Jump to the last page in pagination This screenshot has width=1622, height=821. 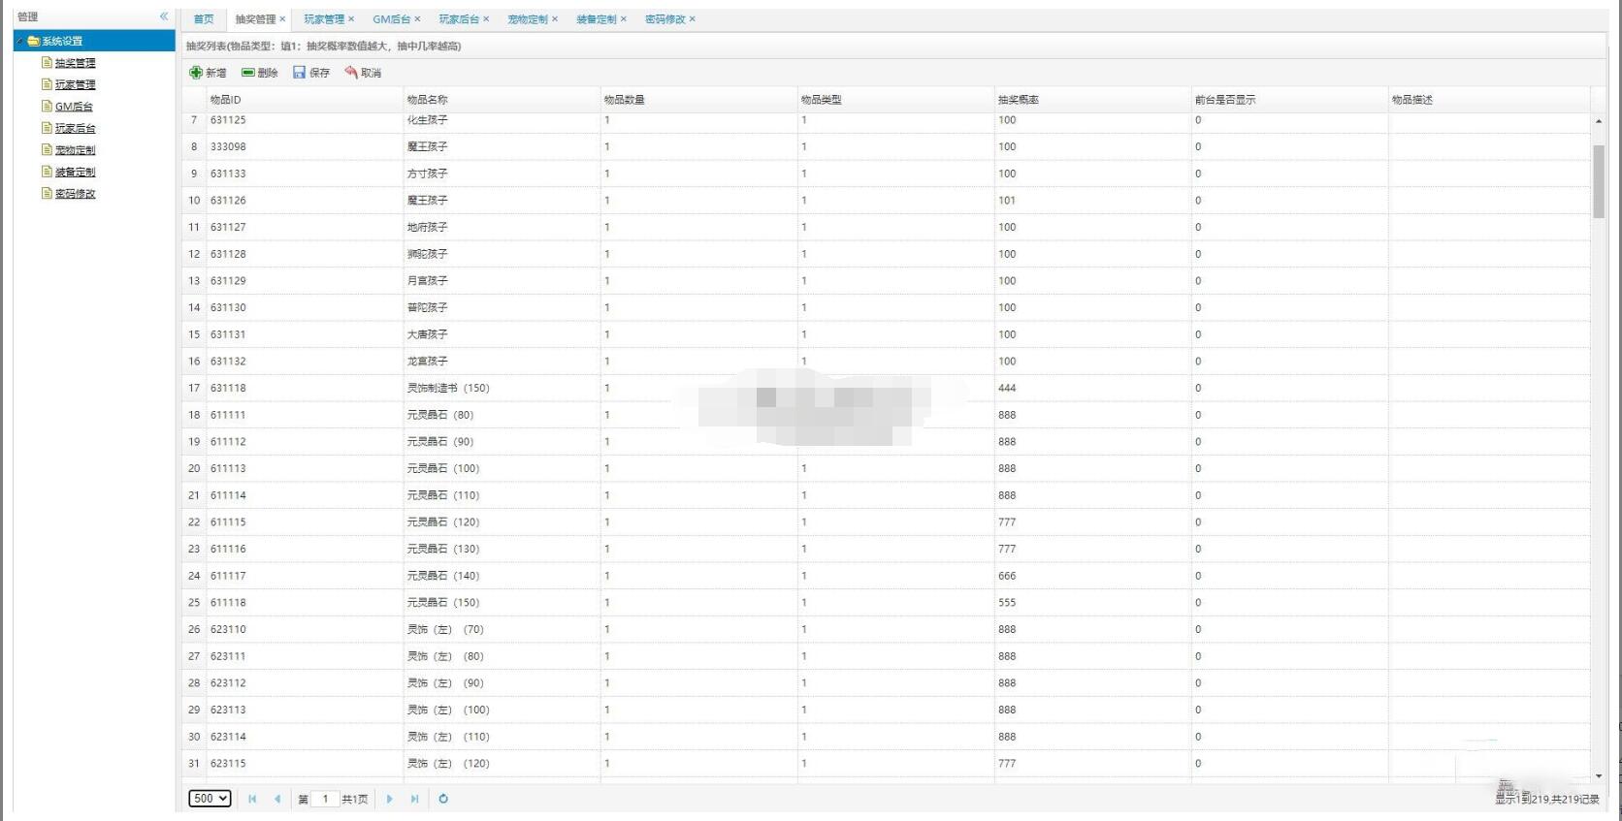[415, 799]
